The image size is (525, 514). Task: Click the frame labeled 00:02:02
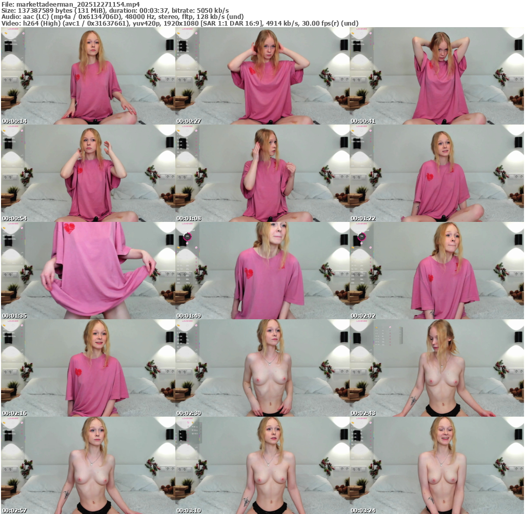pos(437,271)
